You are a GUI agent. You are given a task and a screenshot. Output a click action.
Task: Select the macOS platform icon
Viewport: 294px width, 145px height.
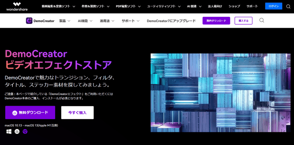coord(17,131)
